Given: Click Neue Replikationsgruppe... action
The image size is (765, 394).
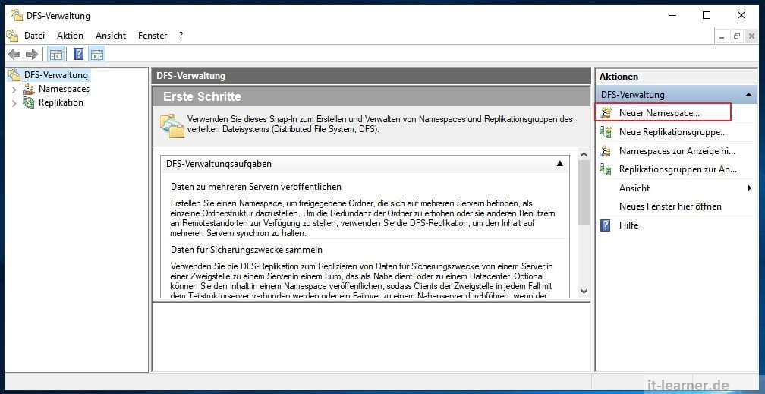Looking at the screenshot, I should [x=672, y=132].
